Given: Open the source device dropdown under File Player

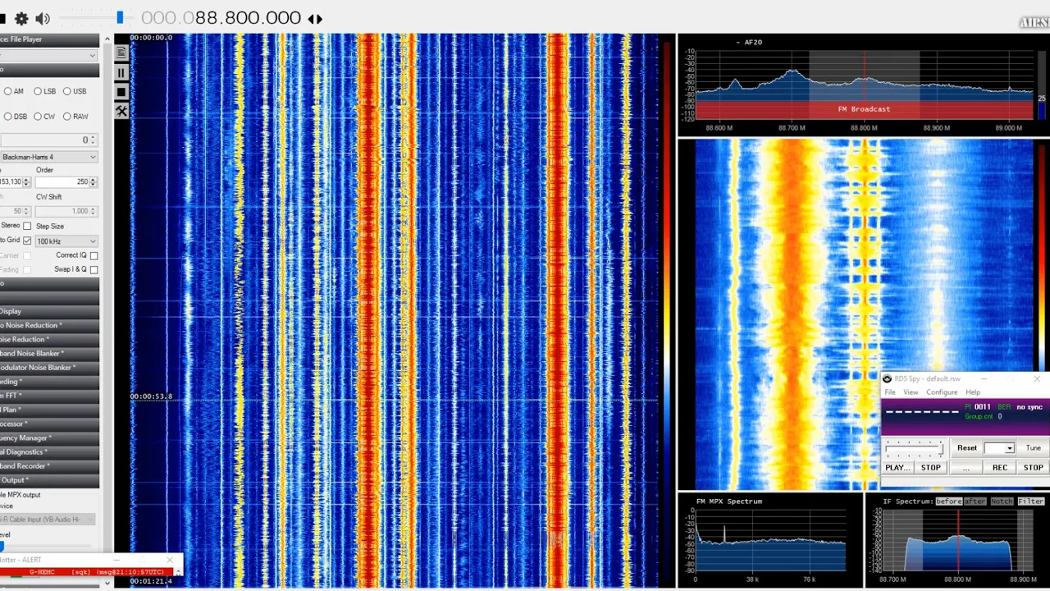Looking at the screenshot, I should 48,55.
